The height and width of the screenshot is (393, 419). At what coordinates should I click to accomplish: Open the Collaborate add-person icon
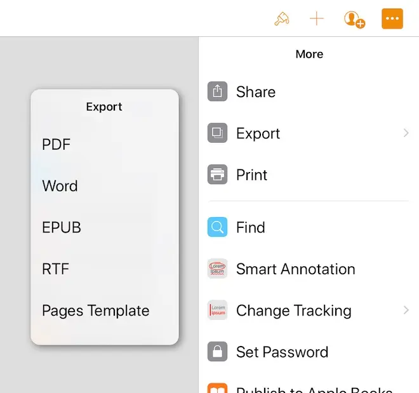click(x=354, y=19)
